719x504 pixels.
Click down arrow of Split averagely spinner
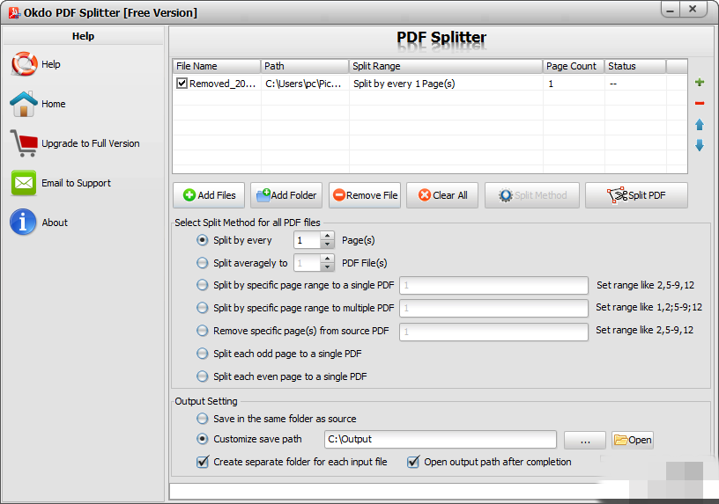click(327, 267)
